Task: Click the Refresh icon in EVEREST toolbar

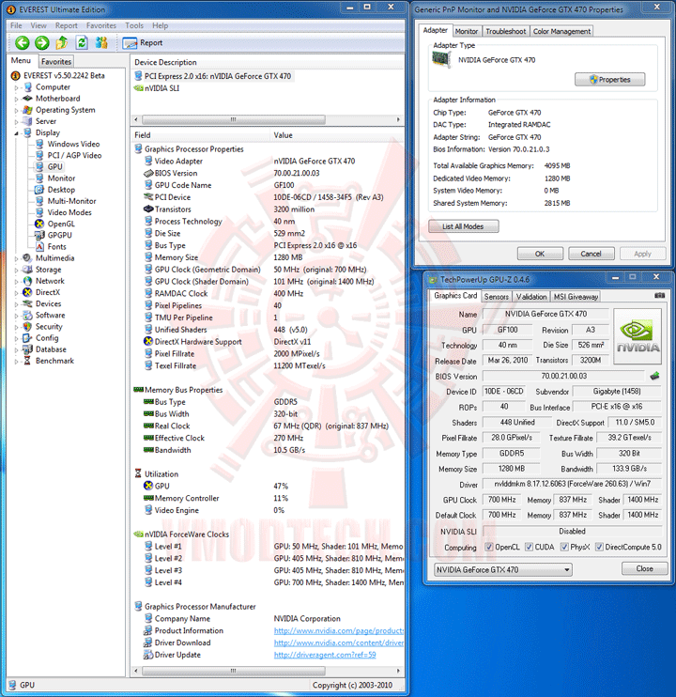Action: 82,42
